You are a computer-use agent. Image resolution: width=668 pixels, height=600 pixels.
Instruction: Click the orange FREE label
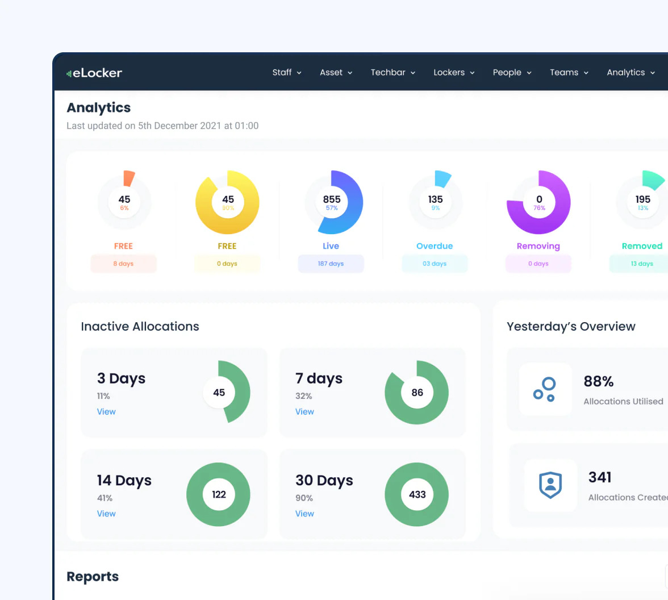point(124,246)
